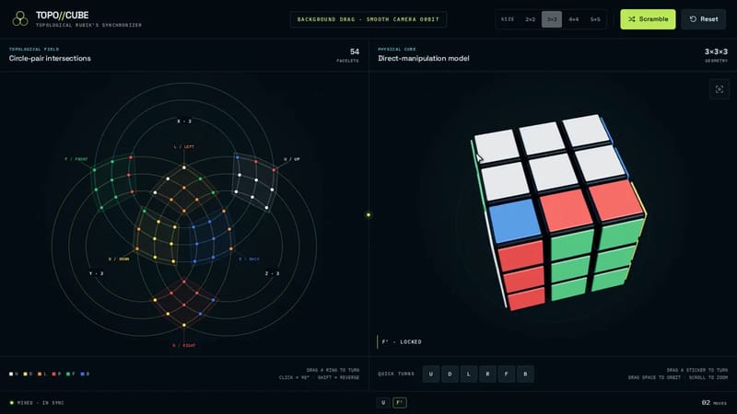This screenshot has width=737, height=414.
Task: Click the blue B legend swatch
Action: click(82, 374)
